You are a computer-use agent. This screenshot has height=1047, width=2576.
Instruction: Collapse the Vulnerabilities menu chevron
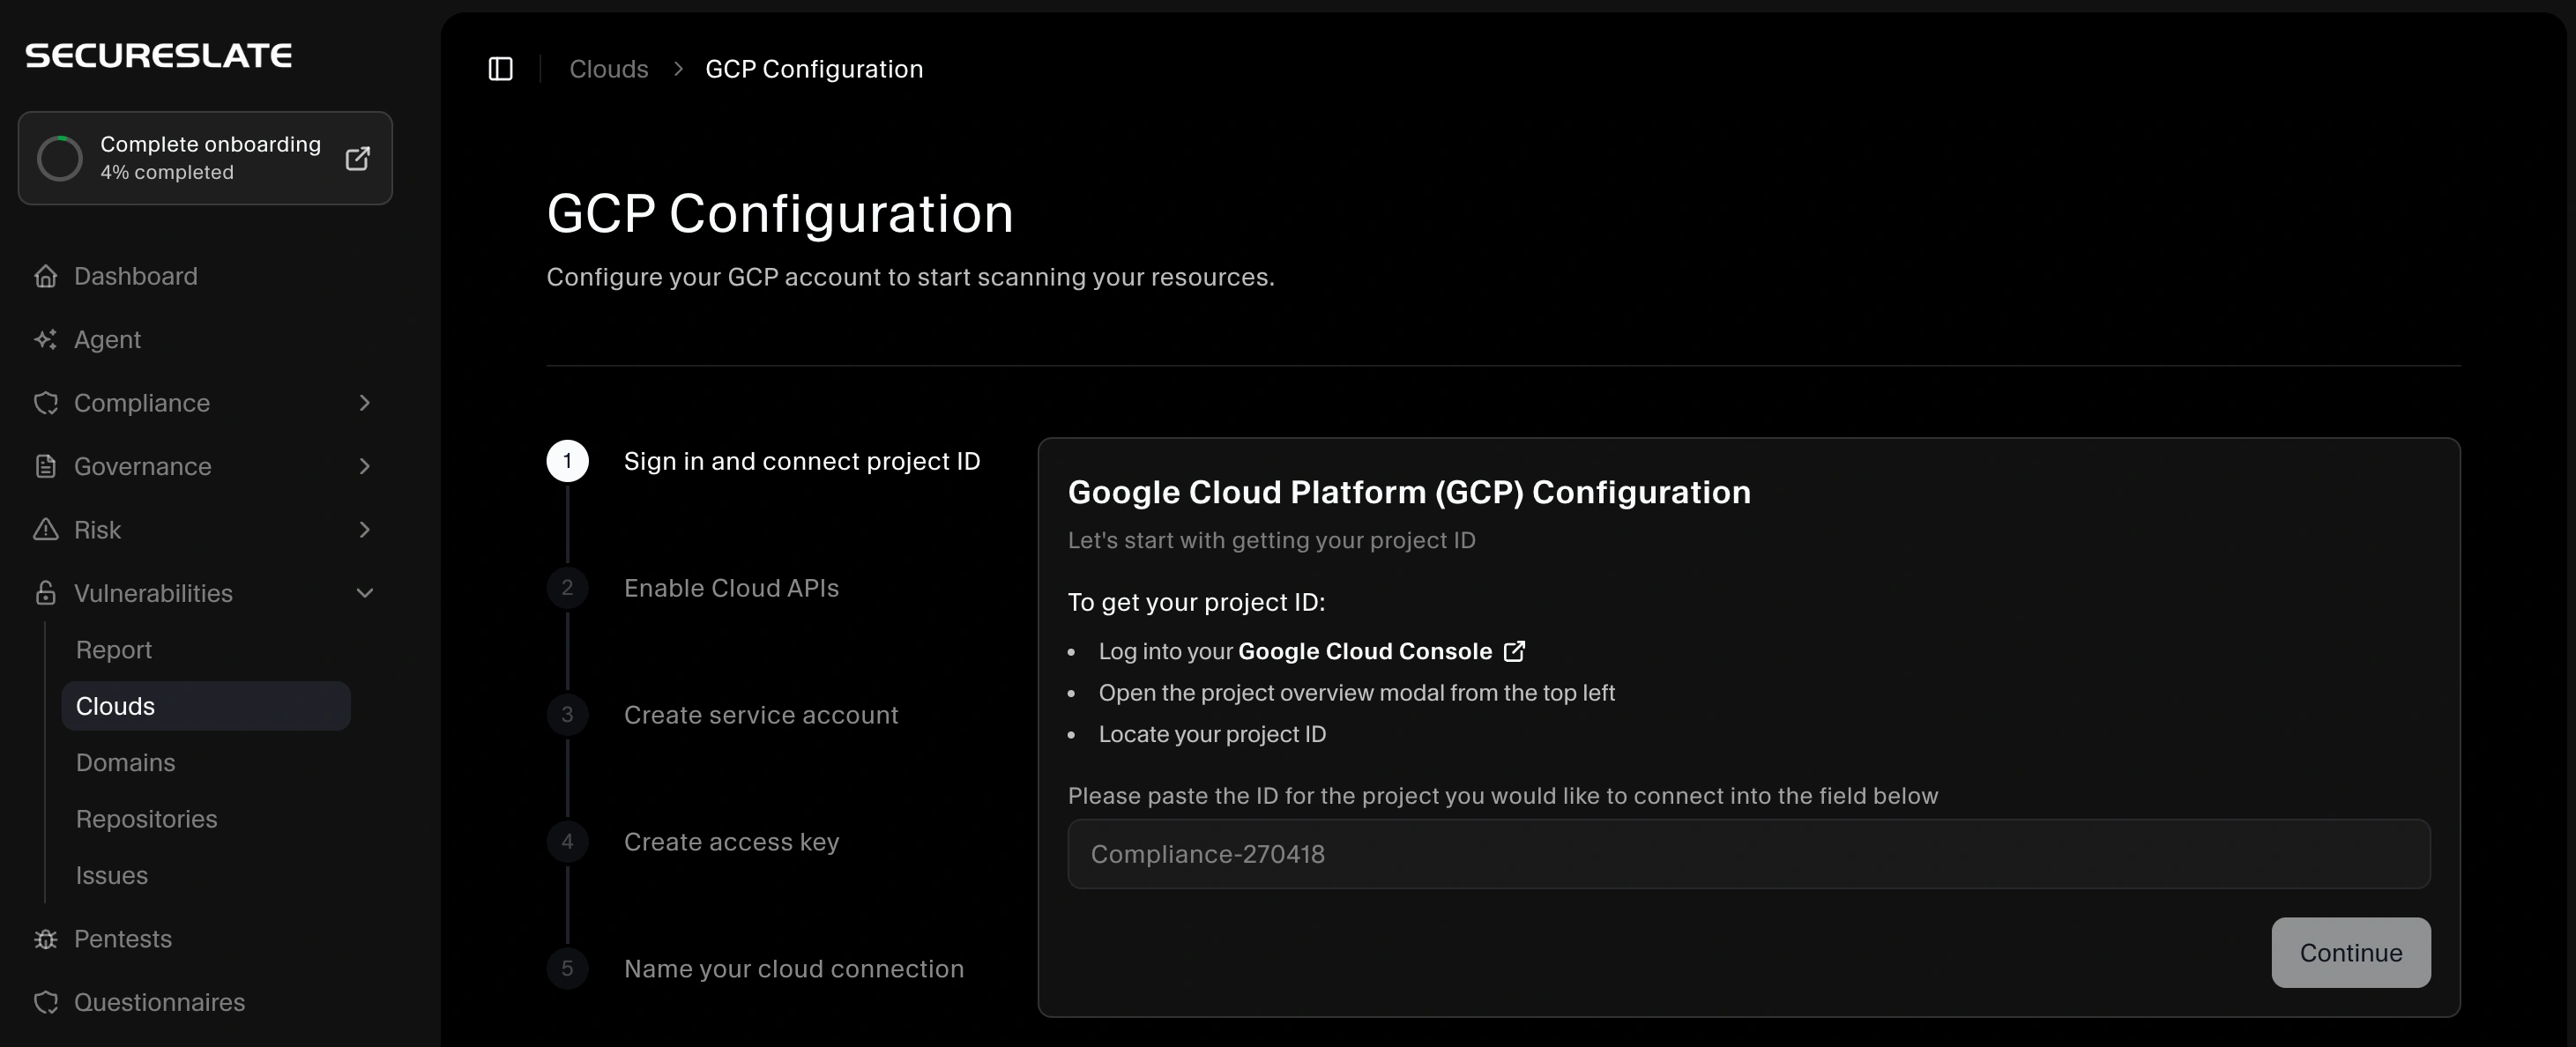(364, 594)
